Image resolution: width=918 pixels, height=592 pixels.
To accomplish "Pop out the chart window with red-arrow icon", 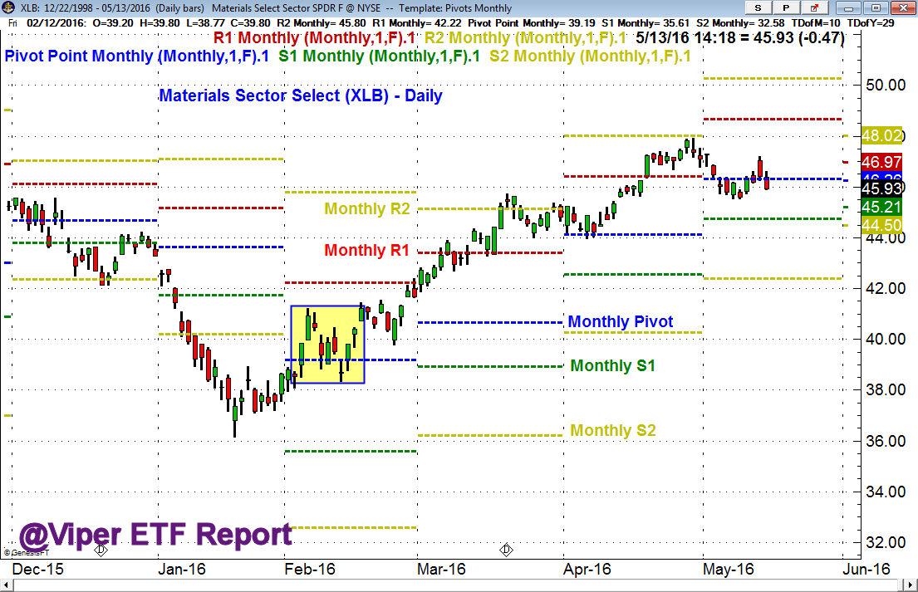I will (814, 7).
